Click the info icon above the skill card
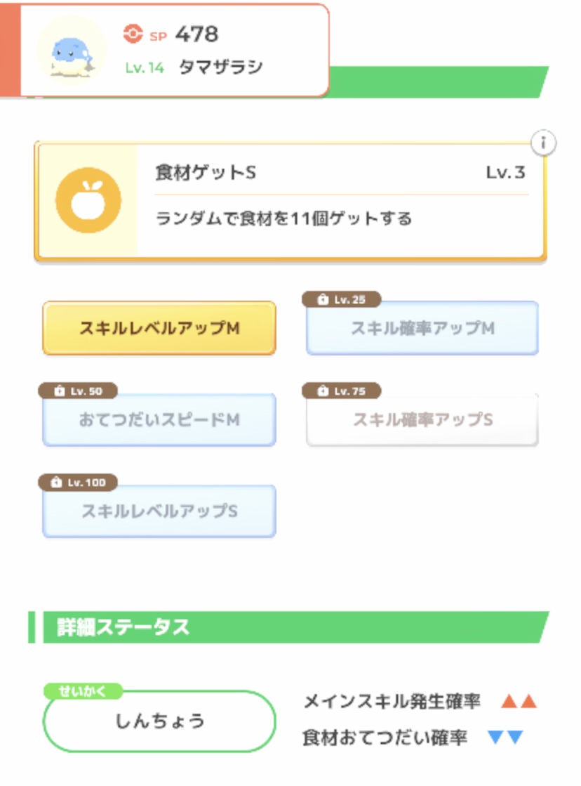 point(543,143)
